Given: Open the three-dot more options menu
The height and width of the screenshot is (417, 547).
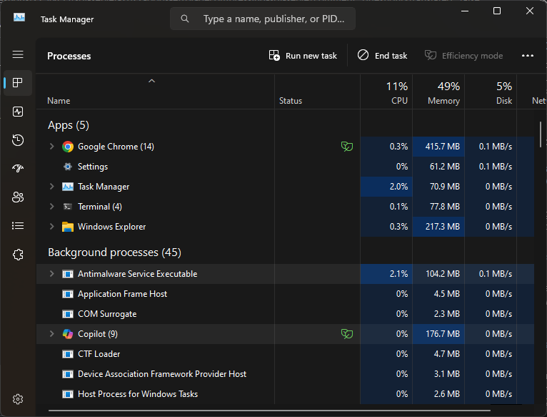Looking at the screenshot, I should click(x=528, y=56).
